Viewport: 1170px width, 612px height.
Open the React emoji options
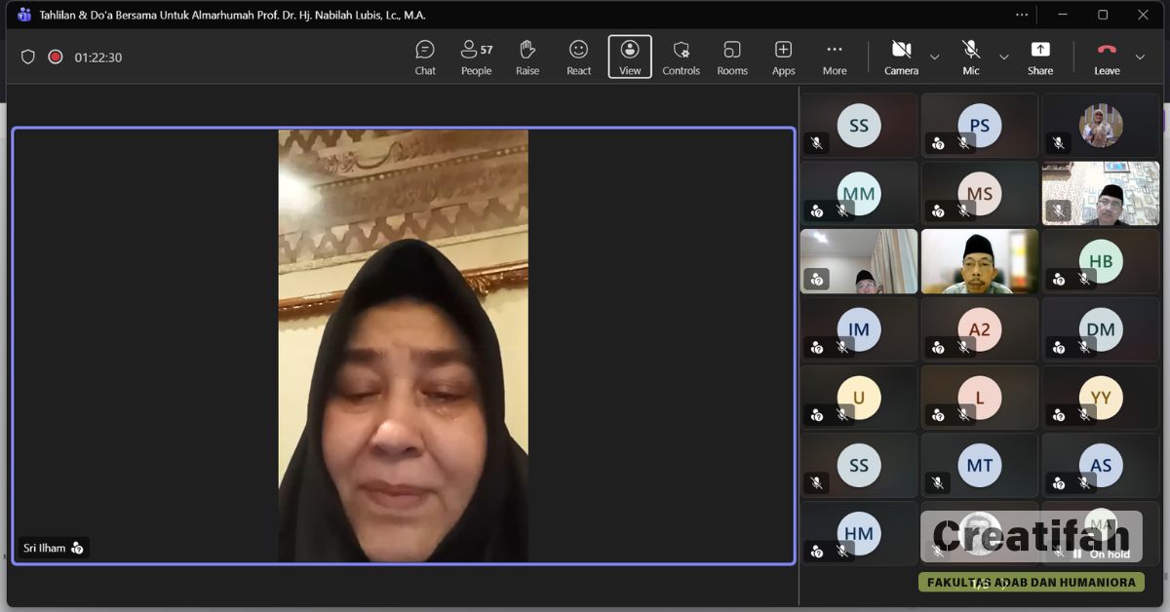pos(579,57)
